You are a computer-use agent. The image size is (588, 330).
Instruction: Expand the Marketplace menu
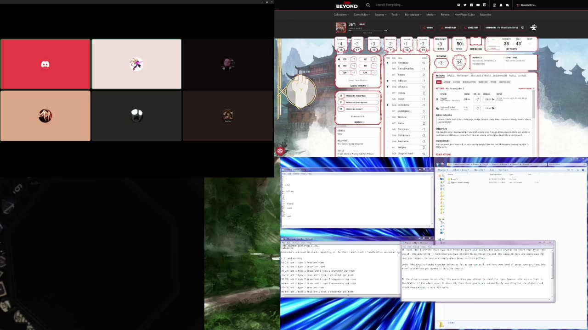pyautogui.click(x=413, y=15)
